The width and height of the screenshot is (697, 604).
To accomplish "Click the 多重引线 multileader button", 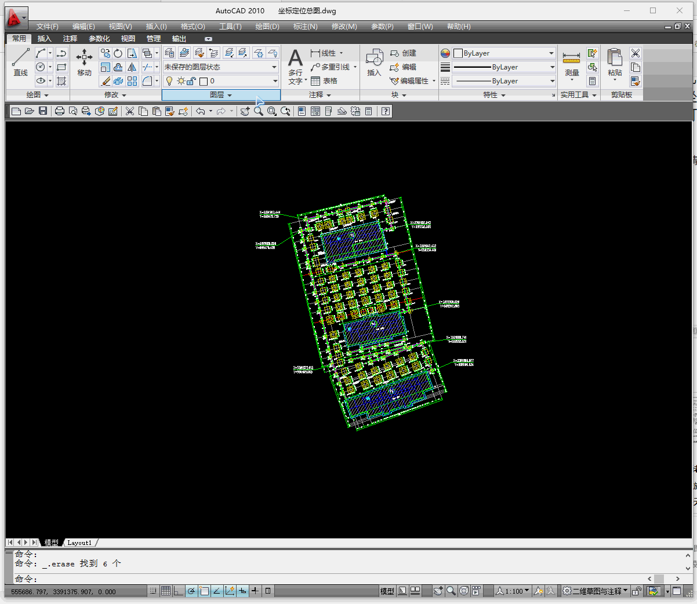I will tap(333, 67).
